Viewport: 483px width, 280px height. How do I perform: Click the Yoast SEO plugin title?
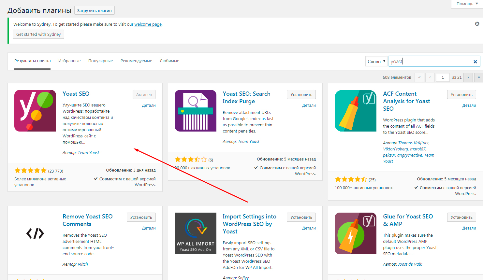pos(76,94)
